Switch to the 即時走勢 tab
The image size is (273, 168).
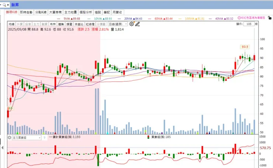pos(26,12)
